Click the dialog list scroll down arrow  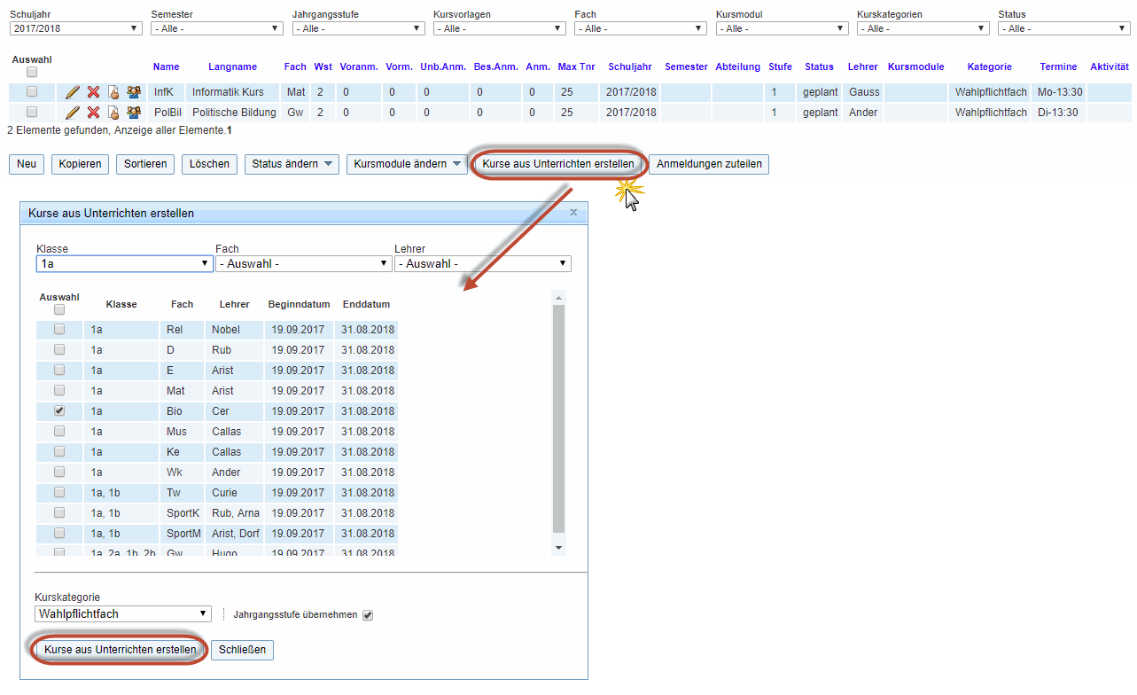point(558,548)
